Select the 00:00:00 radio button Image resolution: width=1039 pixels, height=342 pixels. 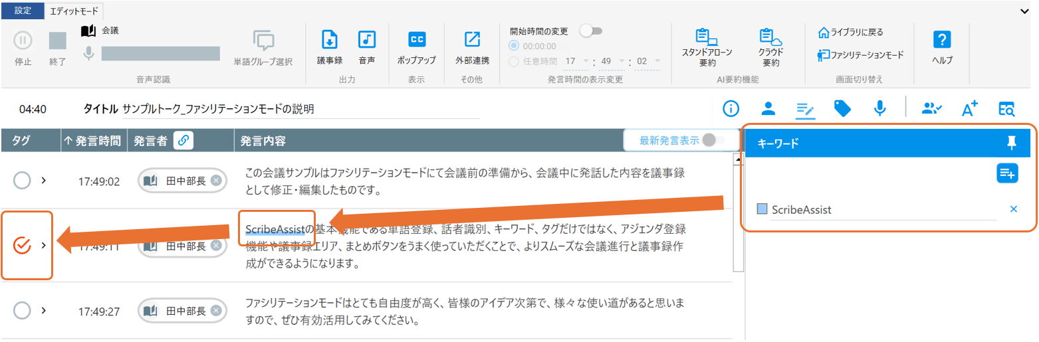[514, 46]
